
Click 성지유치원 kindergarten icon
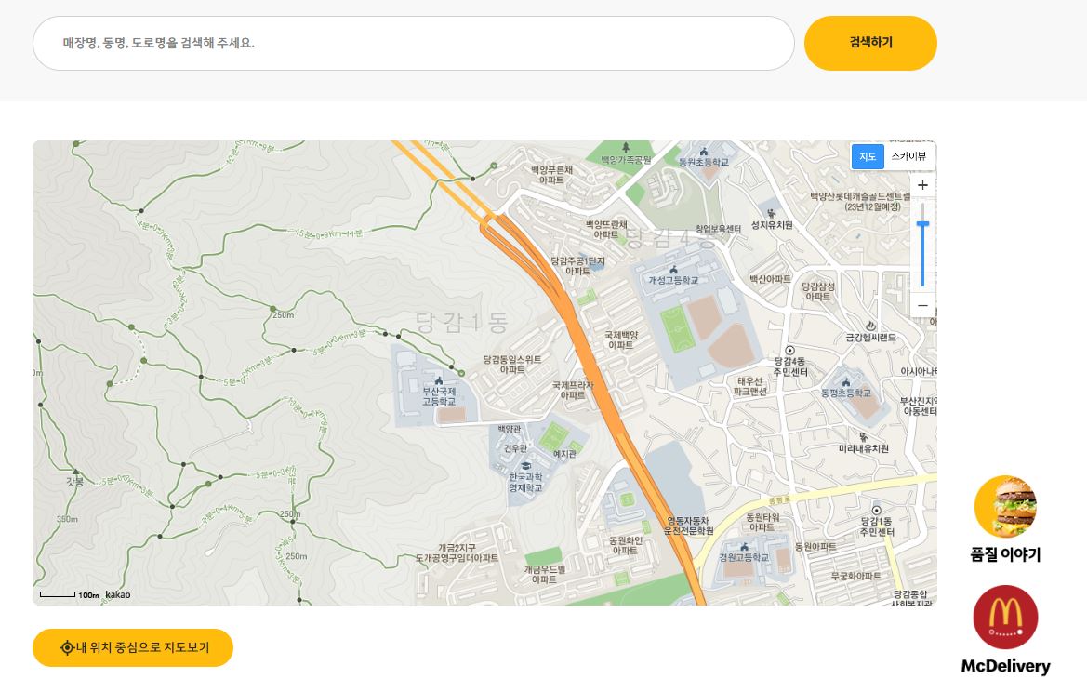[x=772, y=214]
